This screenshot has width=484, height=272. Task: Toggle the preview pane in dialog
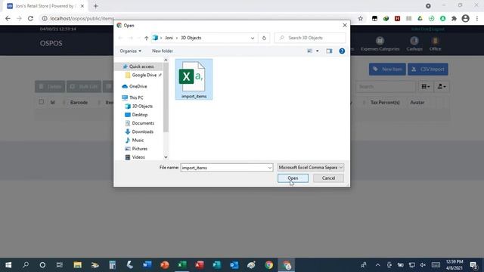tap(329, 51)
